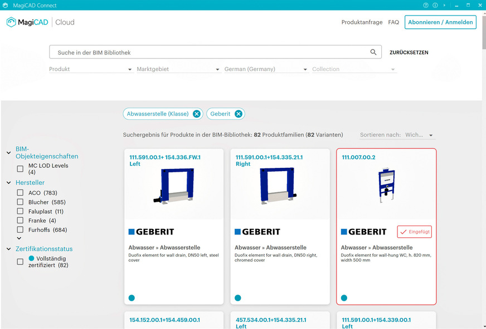Click ZURÜCKSETZEN to reset the search
486x329 pixels.
tap(409, 52)
